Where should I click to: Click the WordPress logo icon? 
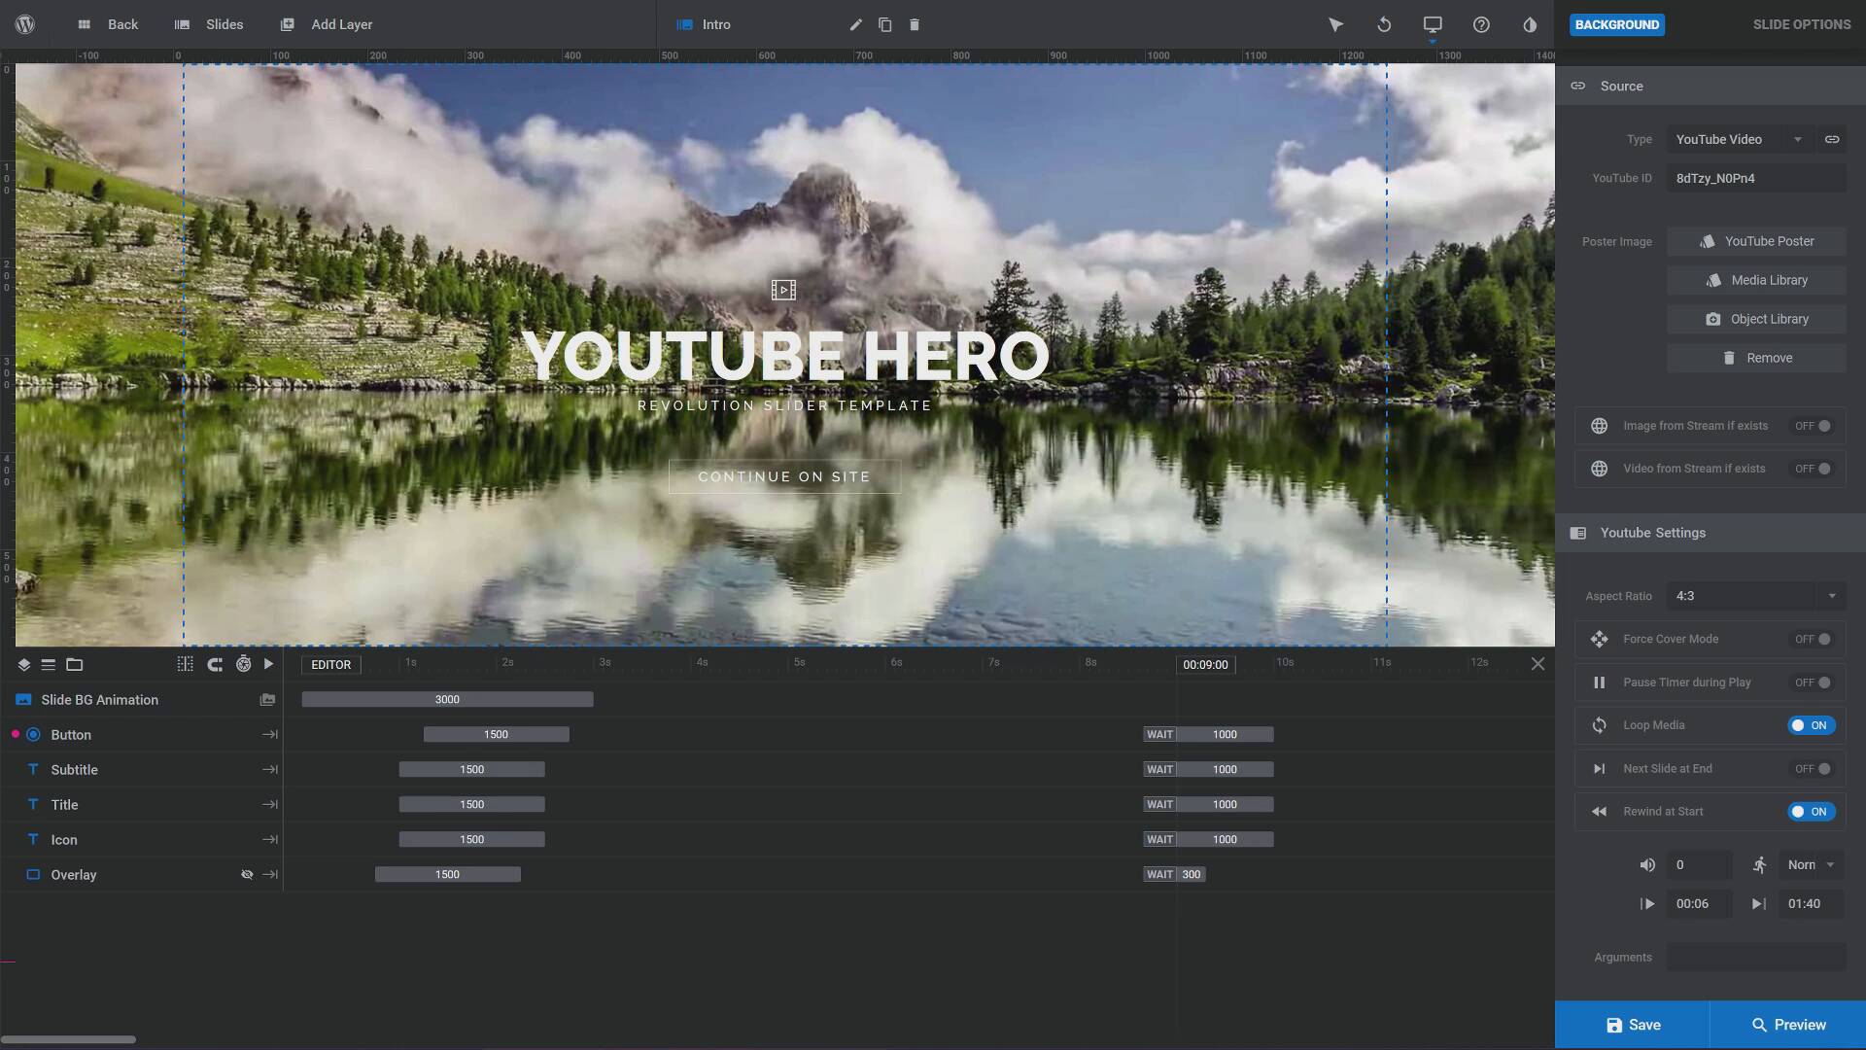(x=25, y=24)
